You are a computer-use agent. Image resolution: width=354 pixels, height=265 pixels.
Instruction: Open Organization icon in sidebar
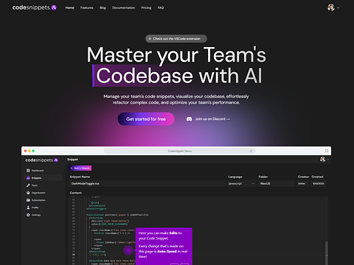[28, 193]
